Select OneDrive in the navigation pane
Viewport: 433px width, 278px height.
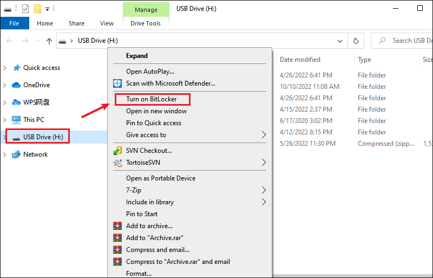(x=36, y=85)
